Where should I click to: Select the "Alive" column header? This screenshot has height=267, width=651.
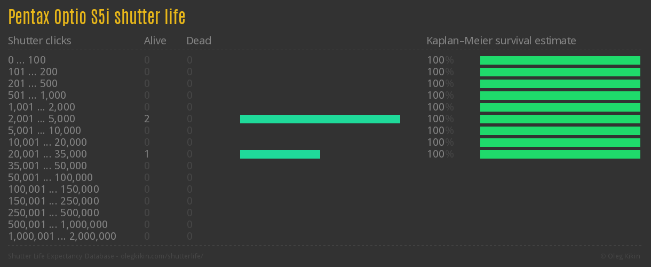click(155, 41)
